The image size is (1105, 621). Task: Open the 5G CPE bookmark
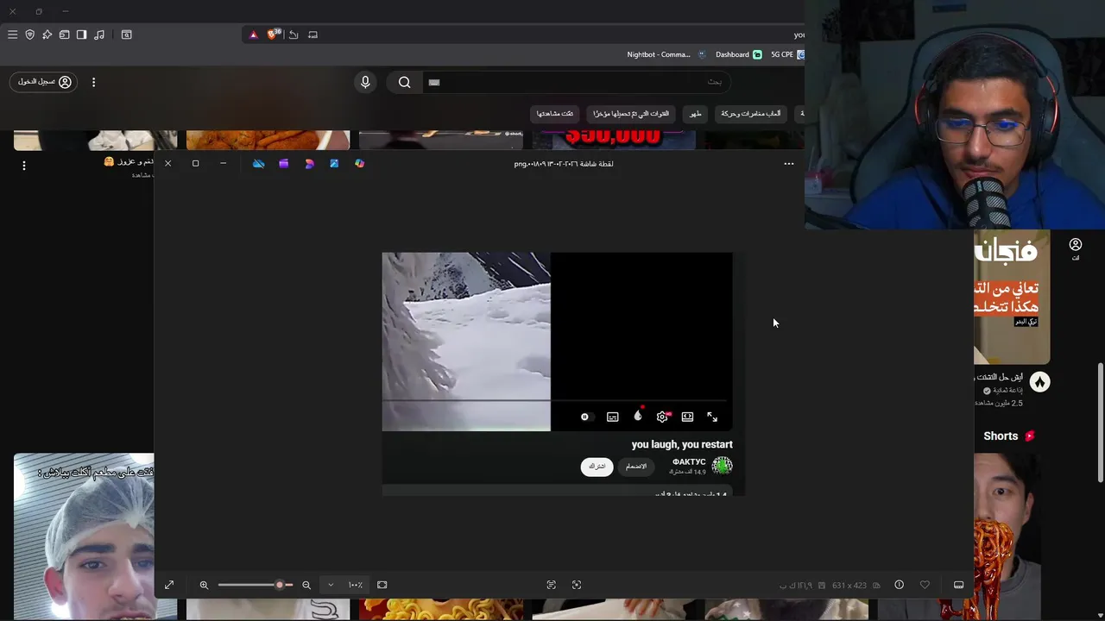pyautogui.click(x=787, y=54)
